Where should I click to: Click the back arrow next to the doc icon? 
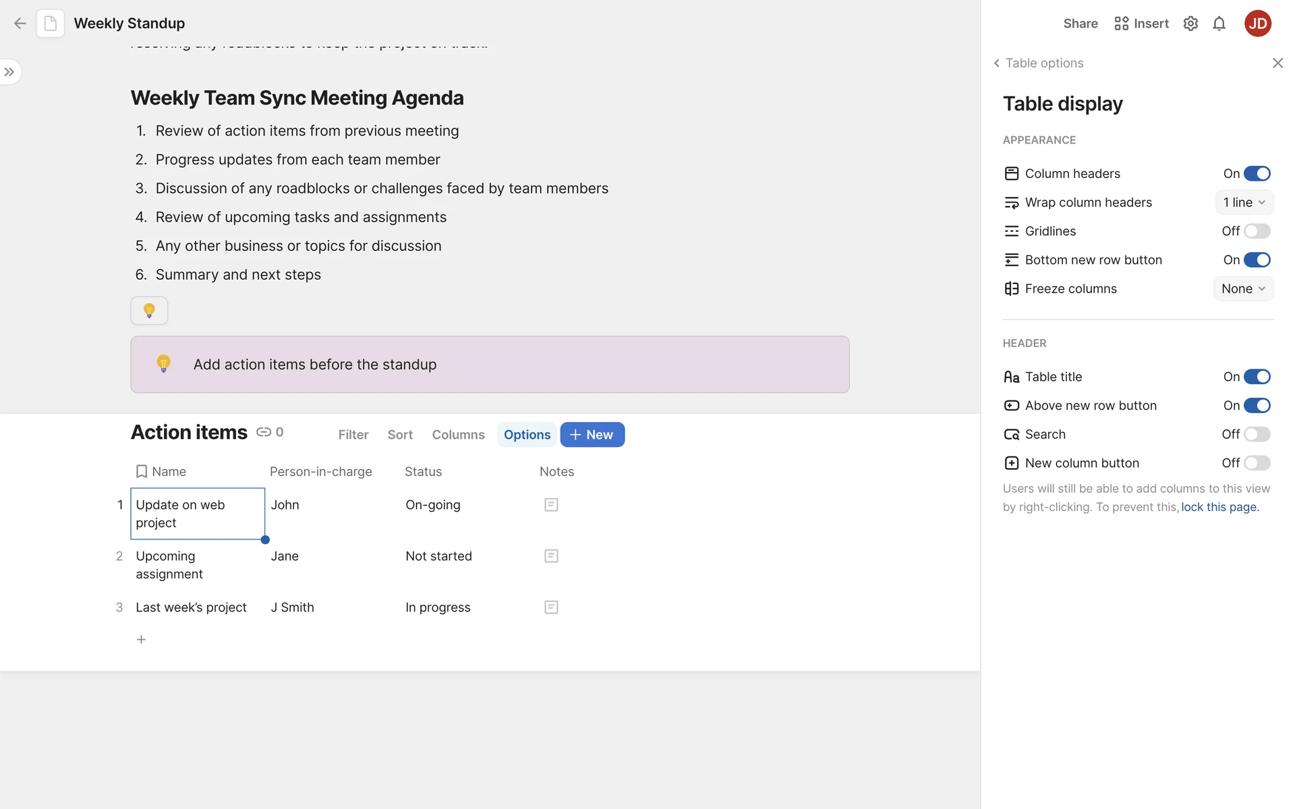click(x=20, y=24)
